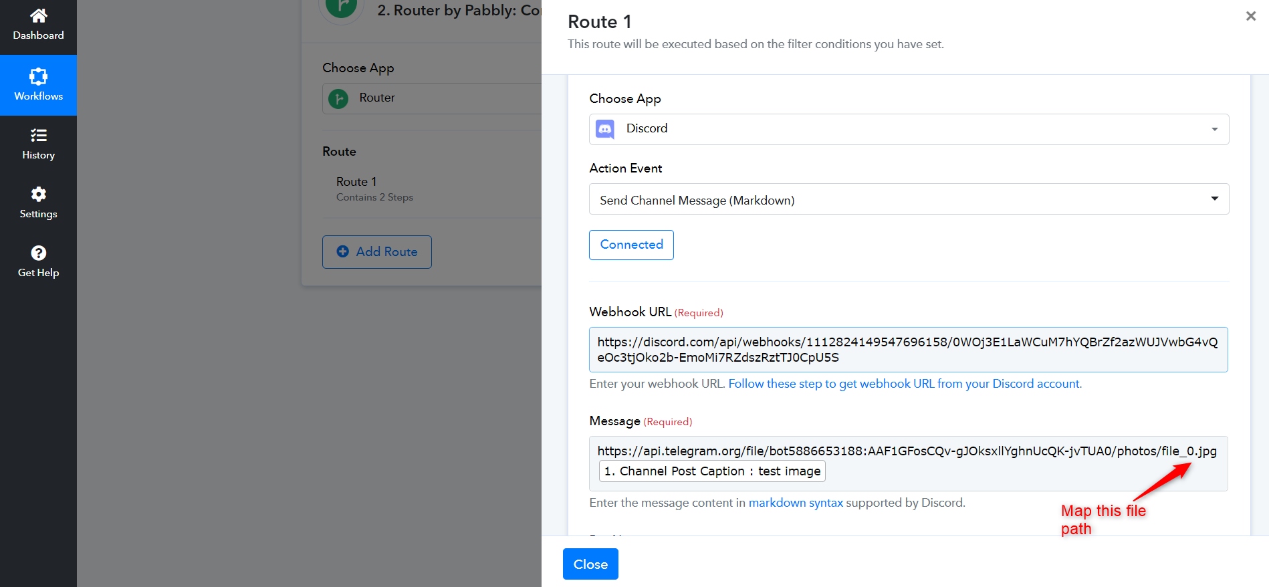This screenshot has height=587, width=1269.
Task: Click the Message (Required) label
Action: point(641,421)
